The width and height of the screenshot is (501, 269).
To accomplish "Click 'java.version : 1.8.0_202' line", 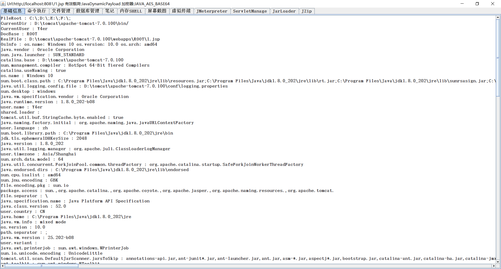I will (x=32, y=144).
